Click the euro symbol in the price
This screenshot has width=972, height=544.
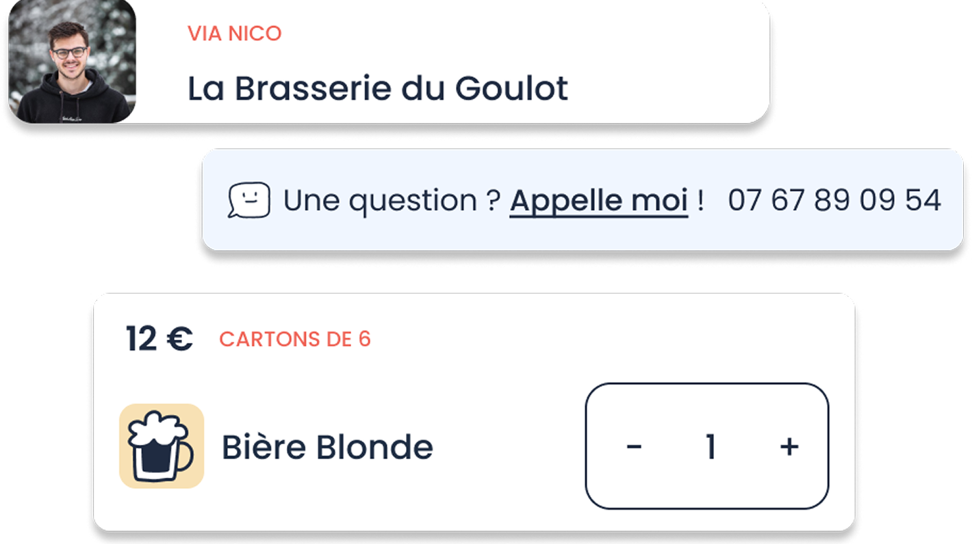[x=179, y=339]
